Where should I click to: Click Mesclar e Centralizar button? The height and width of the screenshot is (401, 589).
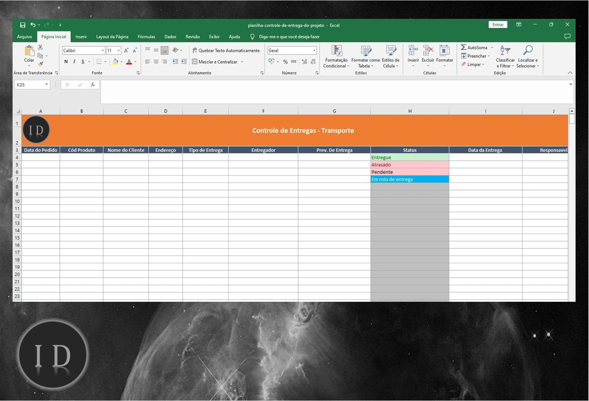pos(215,62)
